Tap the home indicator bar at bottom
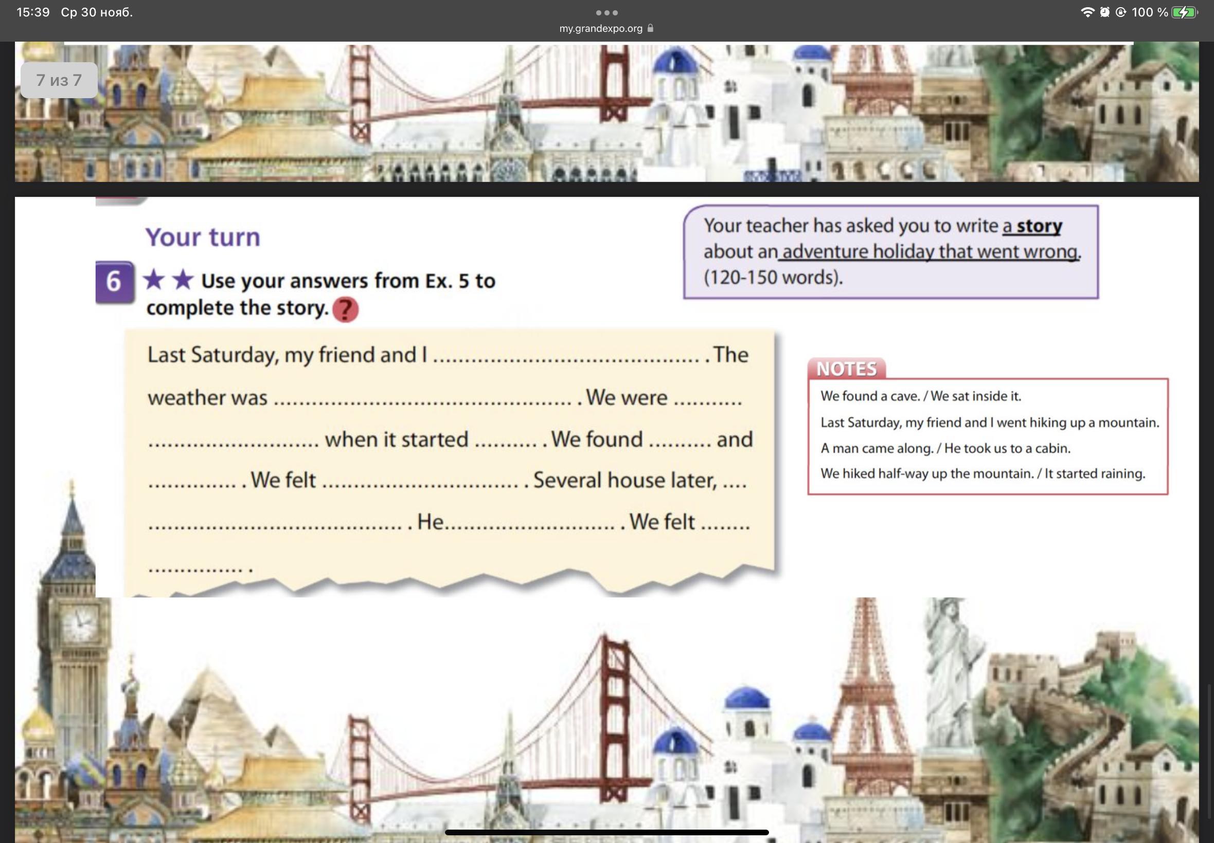The height and width of the screenshot is (843, 1214). point(606,832)
